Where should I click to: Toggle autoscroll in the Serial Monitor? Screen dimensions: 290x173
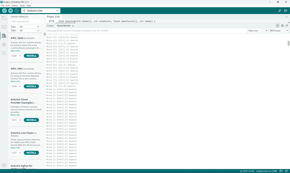(277, 26)
